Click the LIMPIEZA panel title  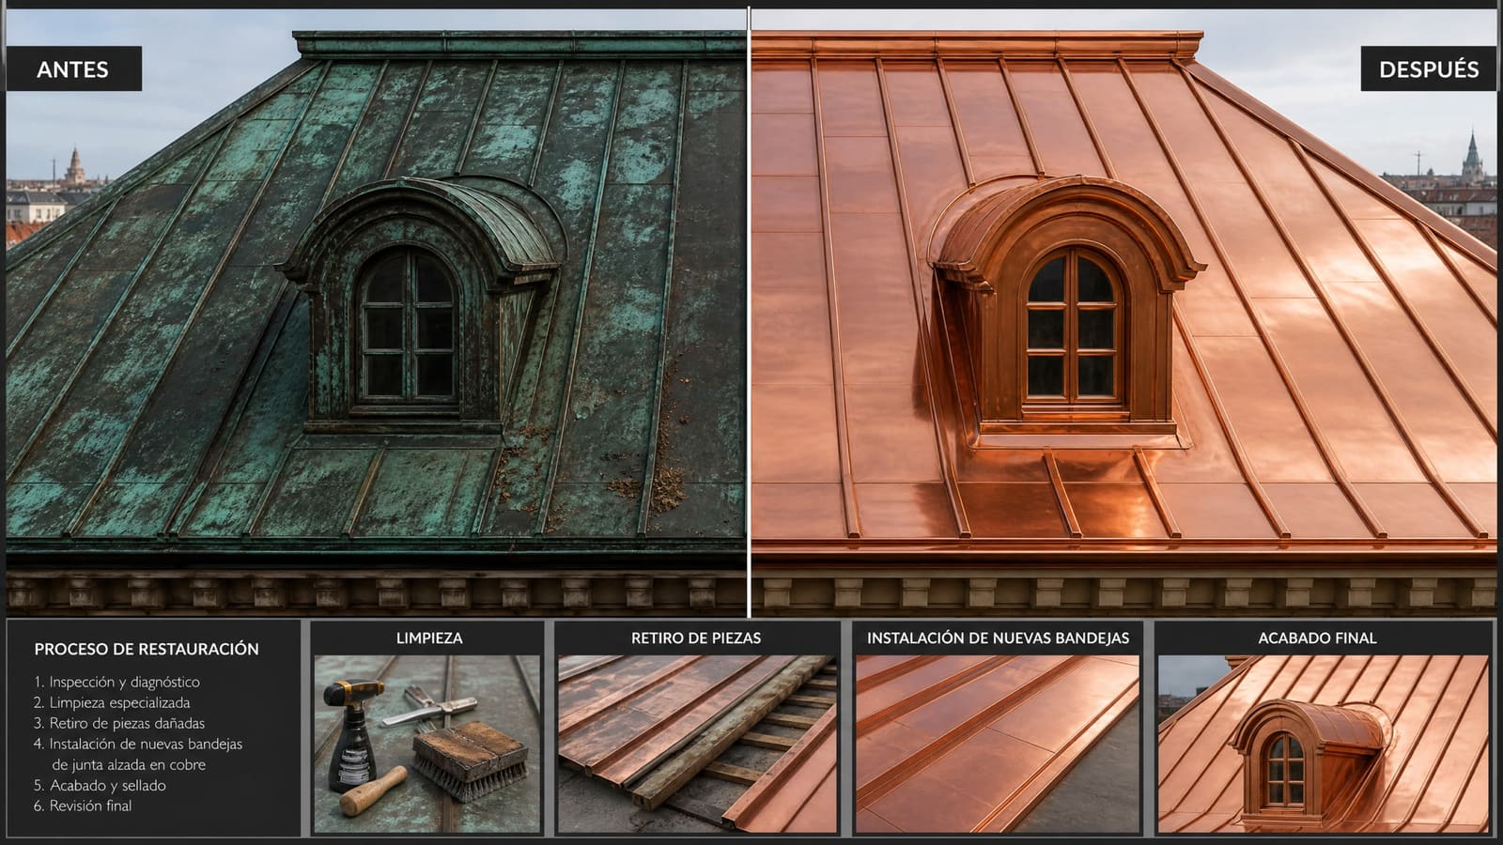[429, 638]
